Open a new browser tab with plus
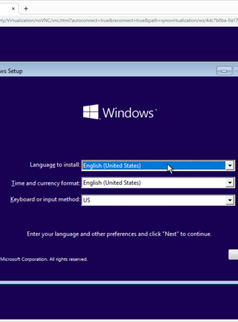Image resolution: width=238 pixels, height=322 pixels. 26,8
